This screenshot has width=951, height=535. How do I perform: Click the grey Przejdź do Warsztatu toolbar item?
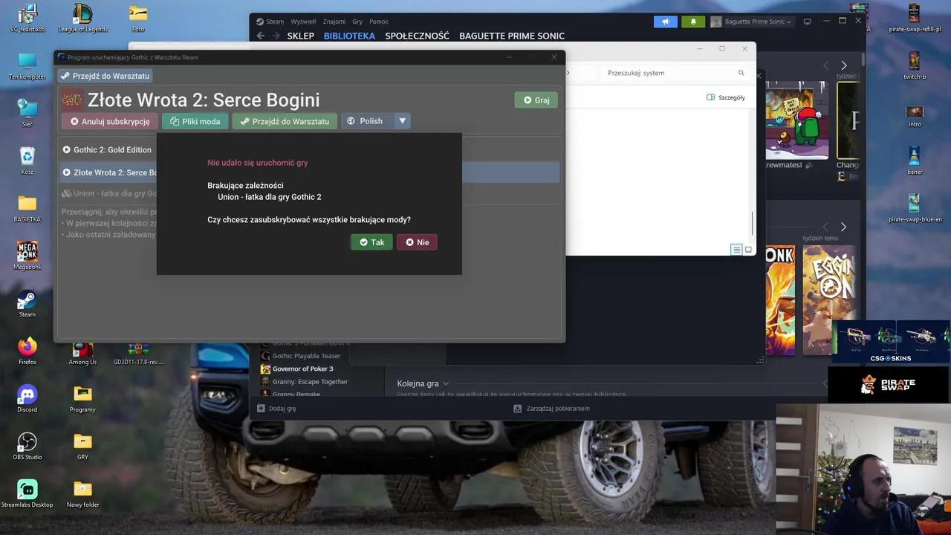point(105,76)
